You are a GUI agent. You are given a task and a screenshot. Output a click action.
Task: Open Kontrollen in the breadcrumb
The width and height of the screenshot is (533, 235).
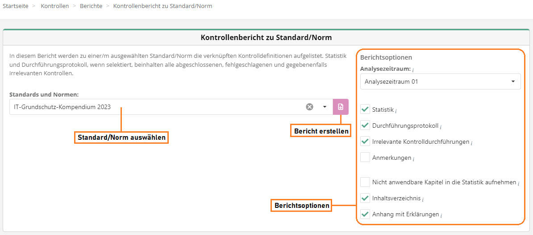[x=54, y=6]
